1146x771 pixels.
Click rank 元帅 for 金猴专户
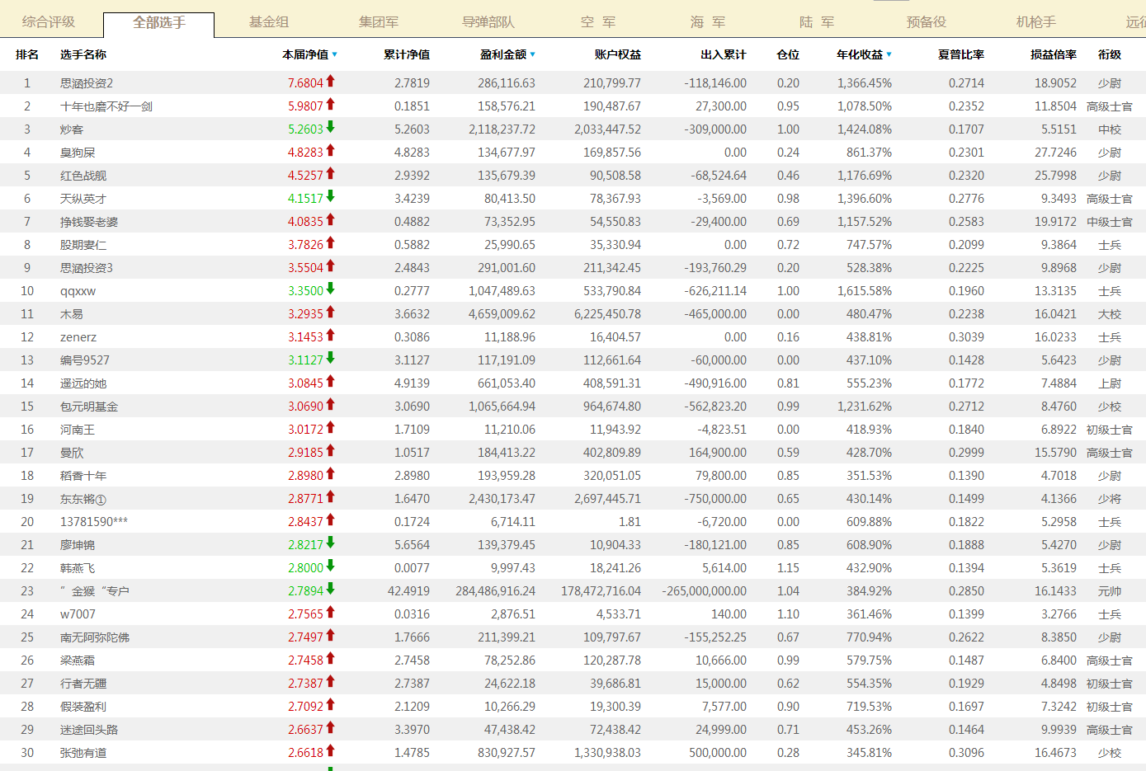pyautogui.click(x=1110, y=591)
